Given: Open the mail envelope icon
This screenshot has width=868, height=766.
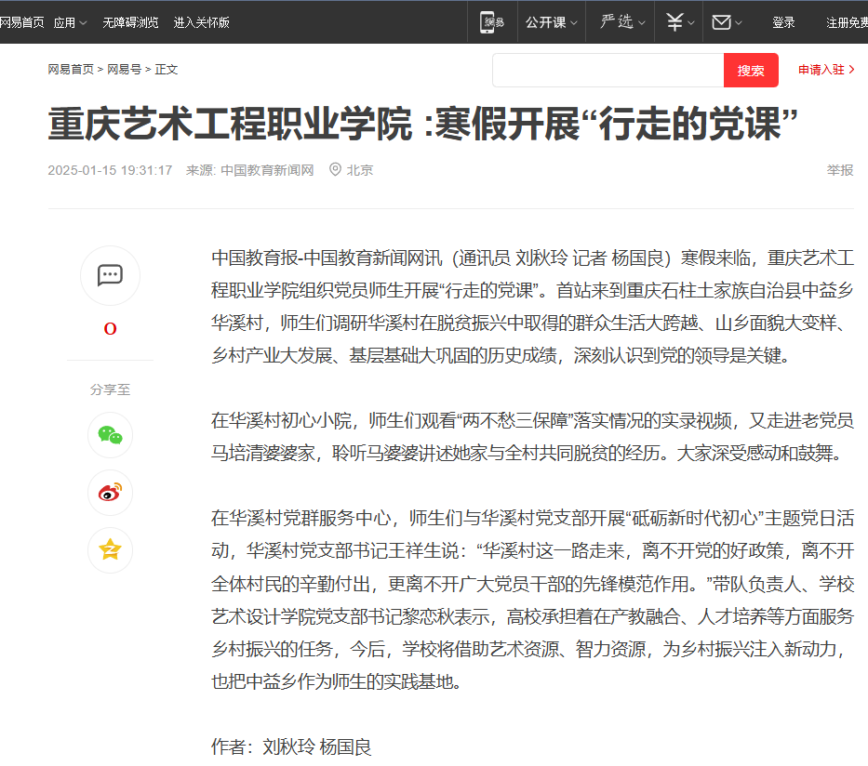Looking at the screenshot, I should pos(721,22).
